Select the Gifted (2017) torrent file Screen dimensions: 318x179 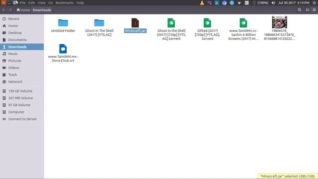[207, 23]
